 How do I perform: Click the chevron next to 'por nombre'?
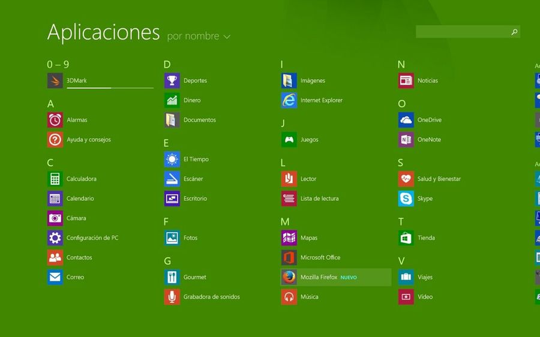(227, 37)
